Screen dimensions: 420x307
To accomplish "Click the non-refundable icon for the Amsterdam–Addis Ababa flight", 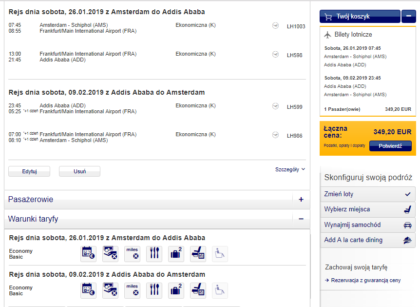I will (110, 254).
